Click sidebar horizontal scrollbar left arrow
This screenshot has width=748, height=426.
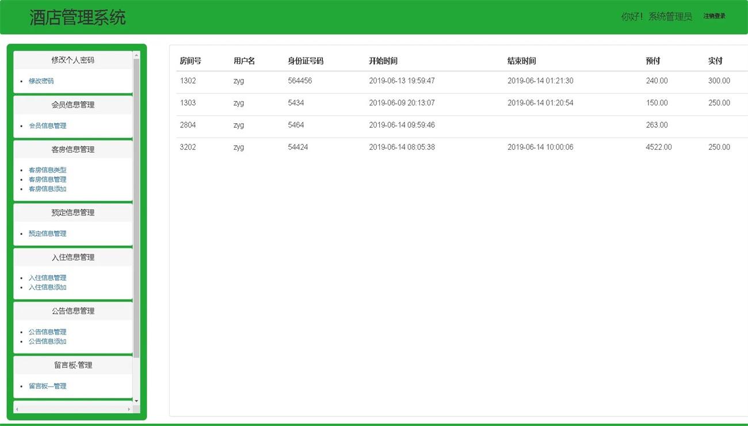[17, 409]
